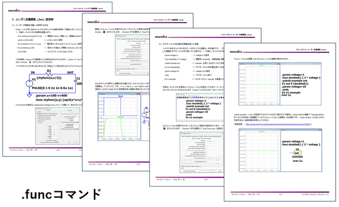Viewport: 339px width, 207px height.
Task: Click the footer "ALTIMA Company, Macnica, Inc." text
Action: tap(315, 194)
